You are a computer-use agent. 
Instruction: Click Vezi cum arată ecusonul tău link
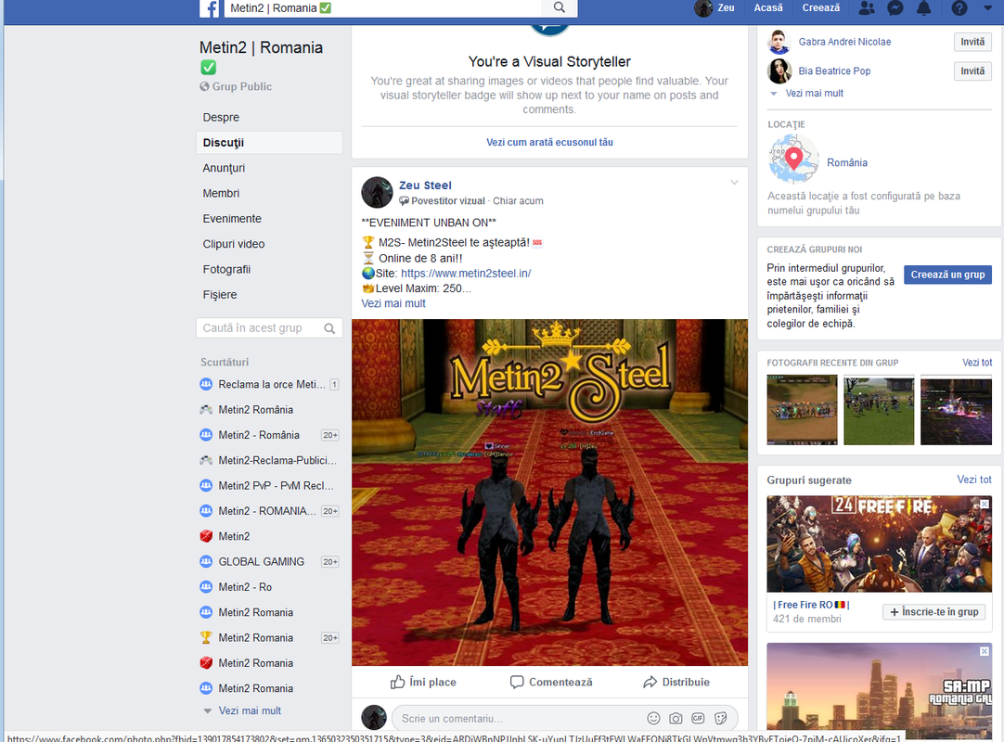pyautogui.click(x=549, y=142)
